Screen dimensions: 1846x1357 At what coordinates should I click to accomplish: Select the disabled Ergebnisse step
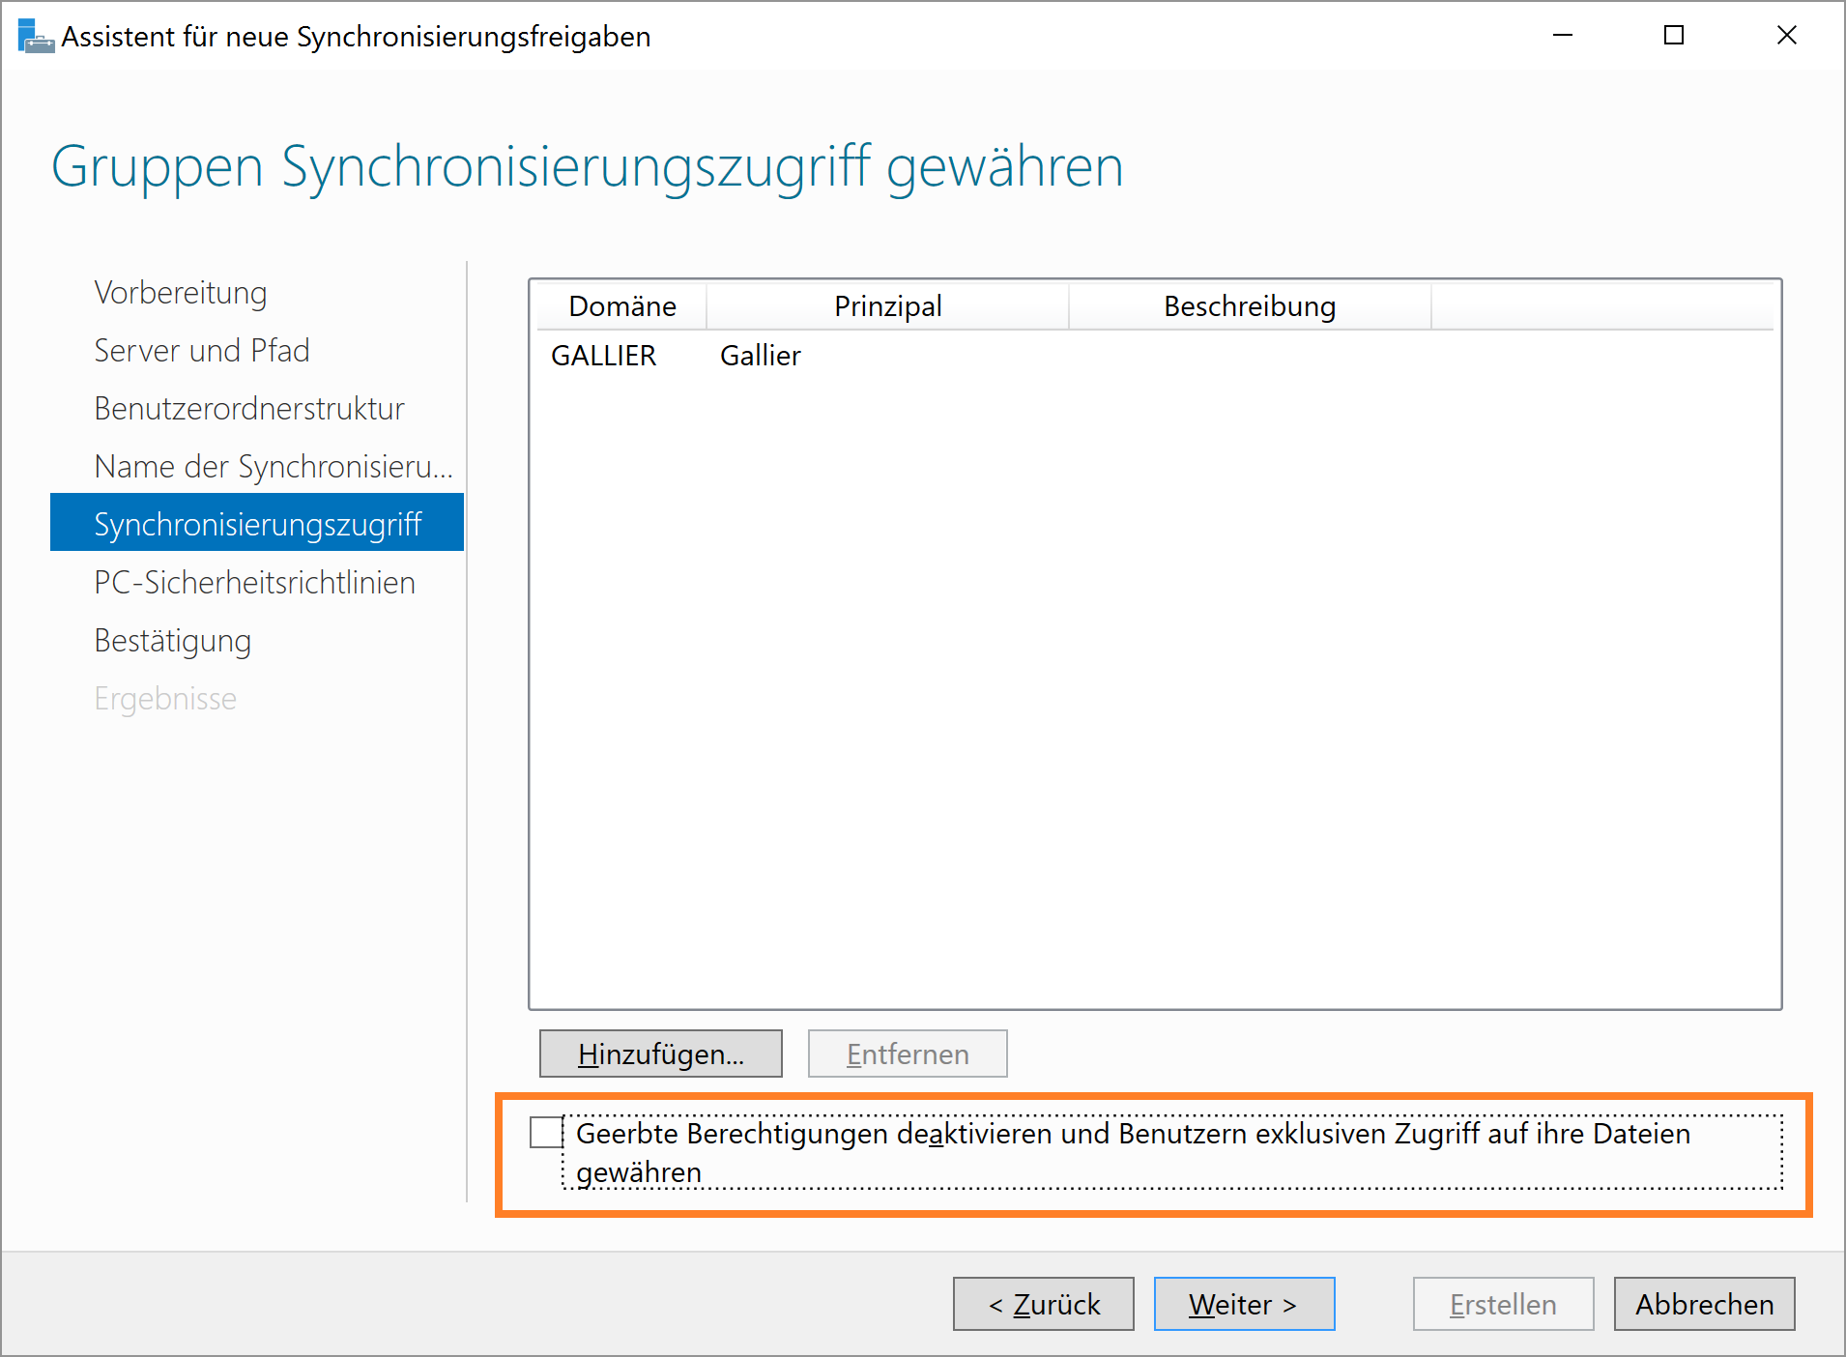pos(165,699)
